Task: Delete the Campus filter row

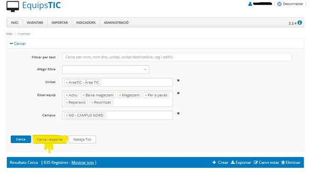Action: coord(178,113)
